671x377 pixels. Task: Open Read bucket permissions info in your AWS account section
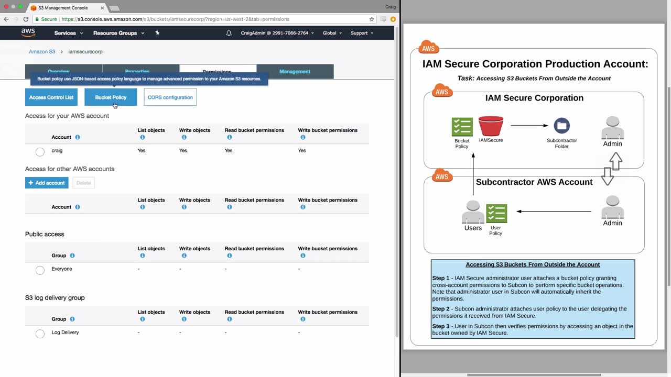click(x=230, y=137)
